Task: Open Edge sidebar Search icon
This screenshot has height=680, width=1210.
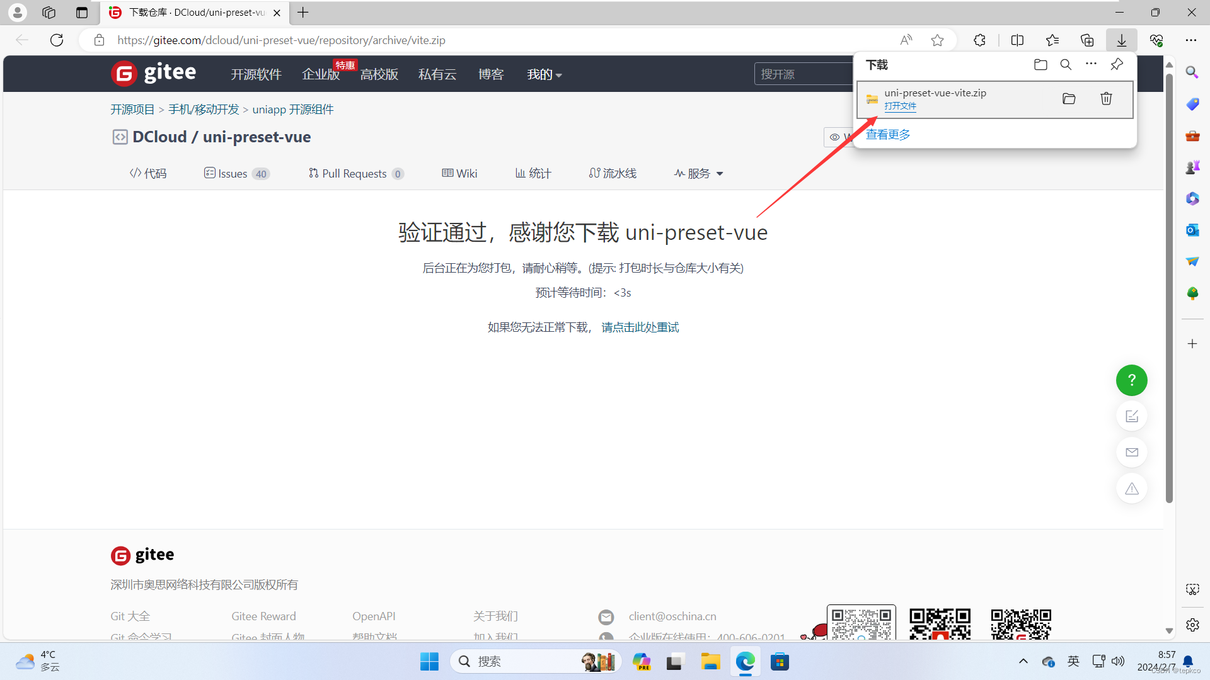Action: pos(1192,72)
